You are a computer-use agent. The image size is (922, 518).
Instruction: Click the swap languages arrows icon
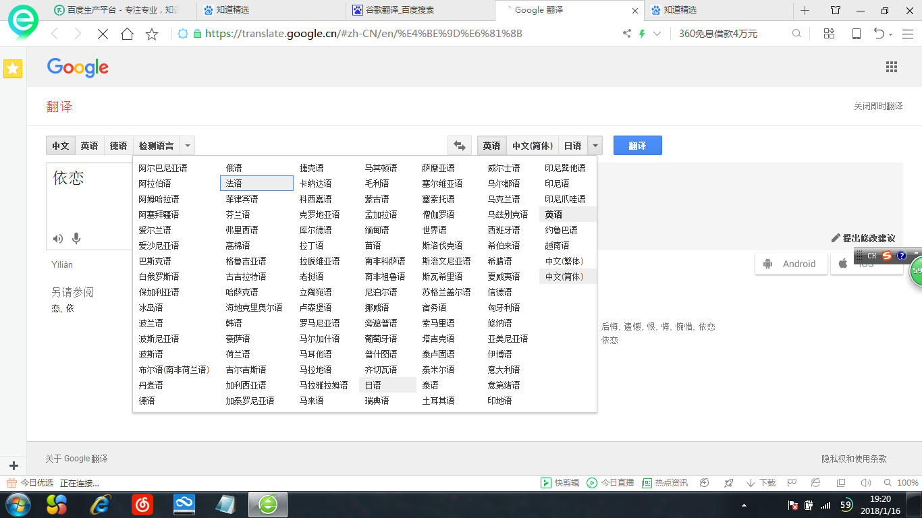460,146
